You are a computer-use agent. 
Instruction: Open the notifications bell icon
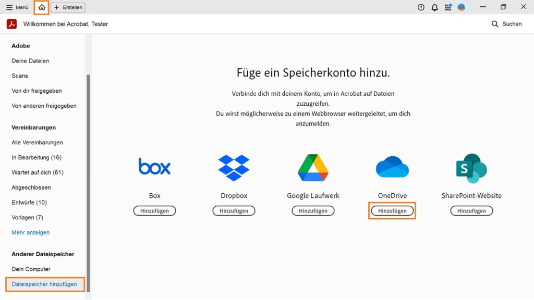coord(434,7)
